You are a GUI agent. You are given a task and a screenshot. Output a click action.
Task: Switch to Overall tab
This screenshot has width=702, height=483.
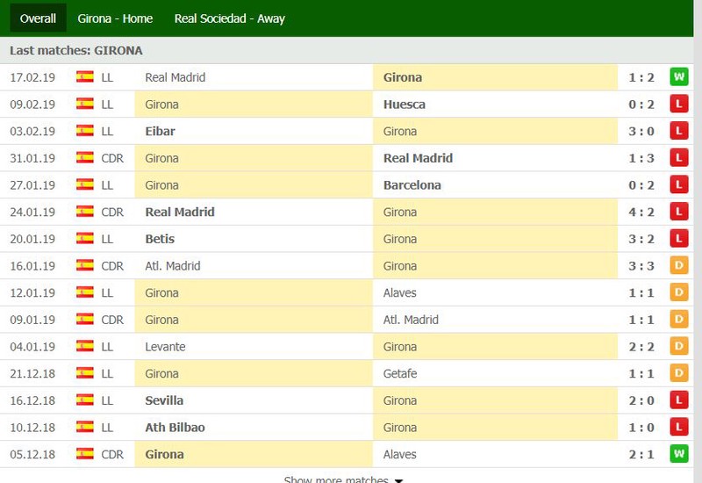pos(38,18)
